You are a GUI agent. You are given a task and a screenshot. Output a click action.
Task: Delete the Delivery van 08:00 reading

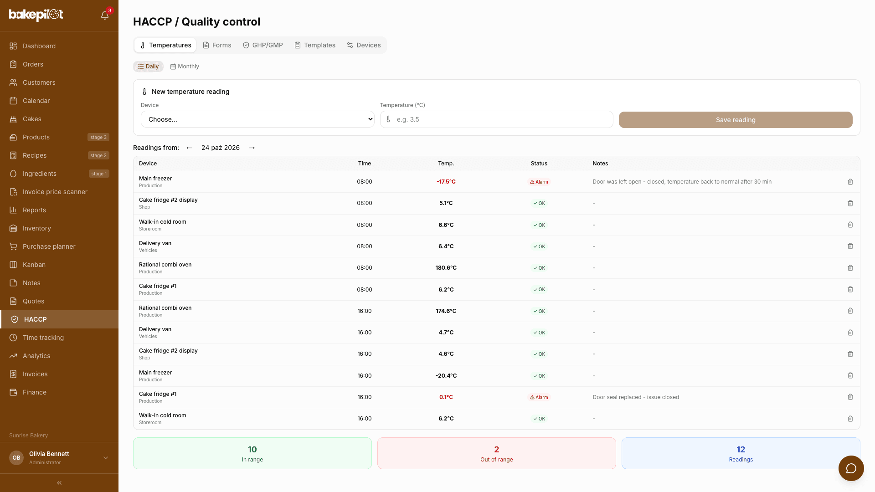tap(850, 246)
